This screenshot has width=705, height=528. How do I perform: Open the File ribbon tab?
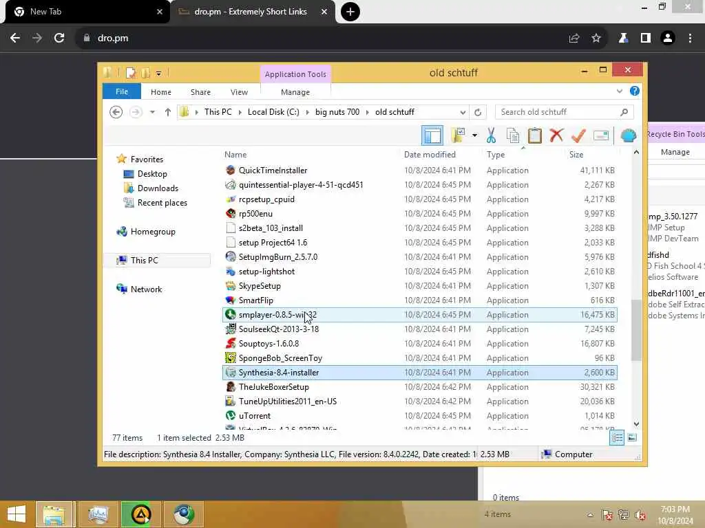tap(122, 91)
